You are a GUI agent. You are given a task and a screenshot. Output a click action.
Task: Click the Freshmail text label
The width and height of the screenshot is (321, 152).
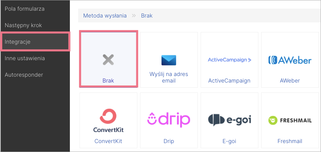(x=290, y=141)
